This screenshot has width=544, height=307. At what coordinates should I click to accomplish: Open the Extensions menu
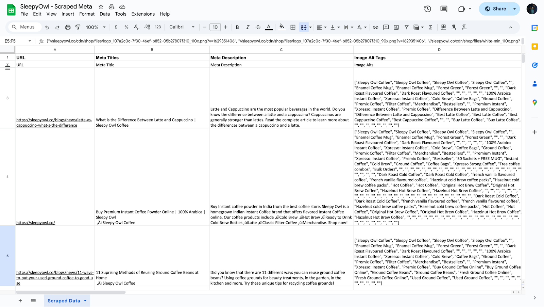(143, 14)
